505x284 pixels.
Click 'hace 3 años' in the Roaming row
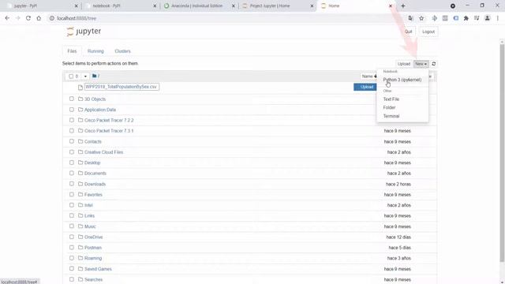coord(399,258)
